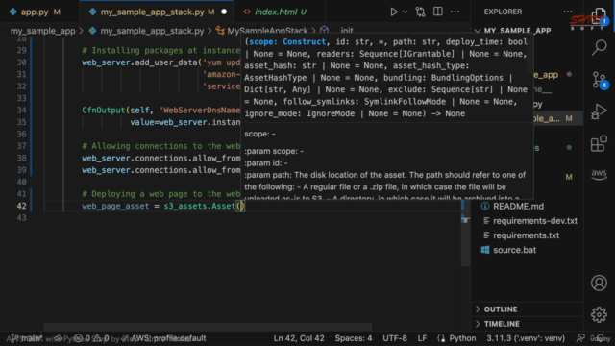The height and width of the screenshot is (346, 615).
Task: Click line number 34 in the gutter
Action: (x=21, y=111)
